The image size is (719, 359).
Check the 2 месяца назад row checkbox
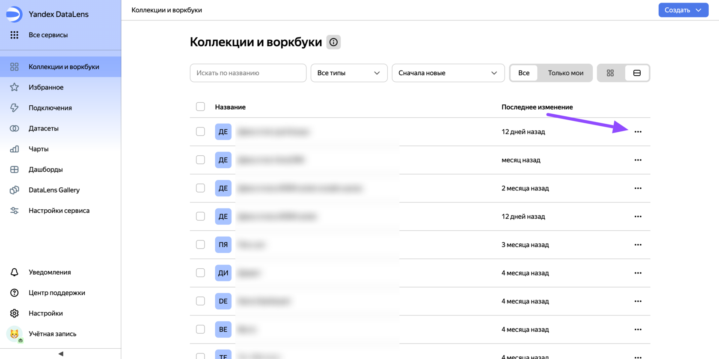point(200,188)
